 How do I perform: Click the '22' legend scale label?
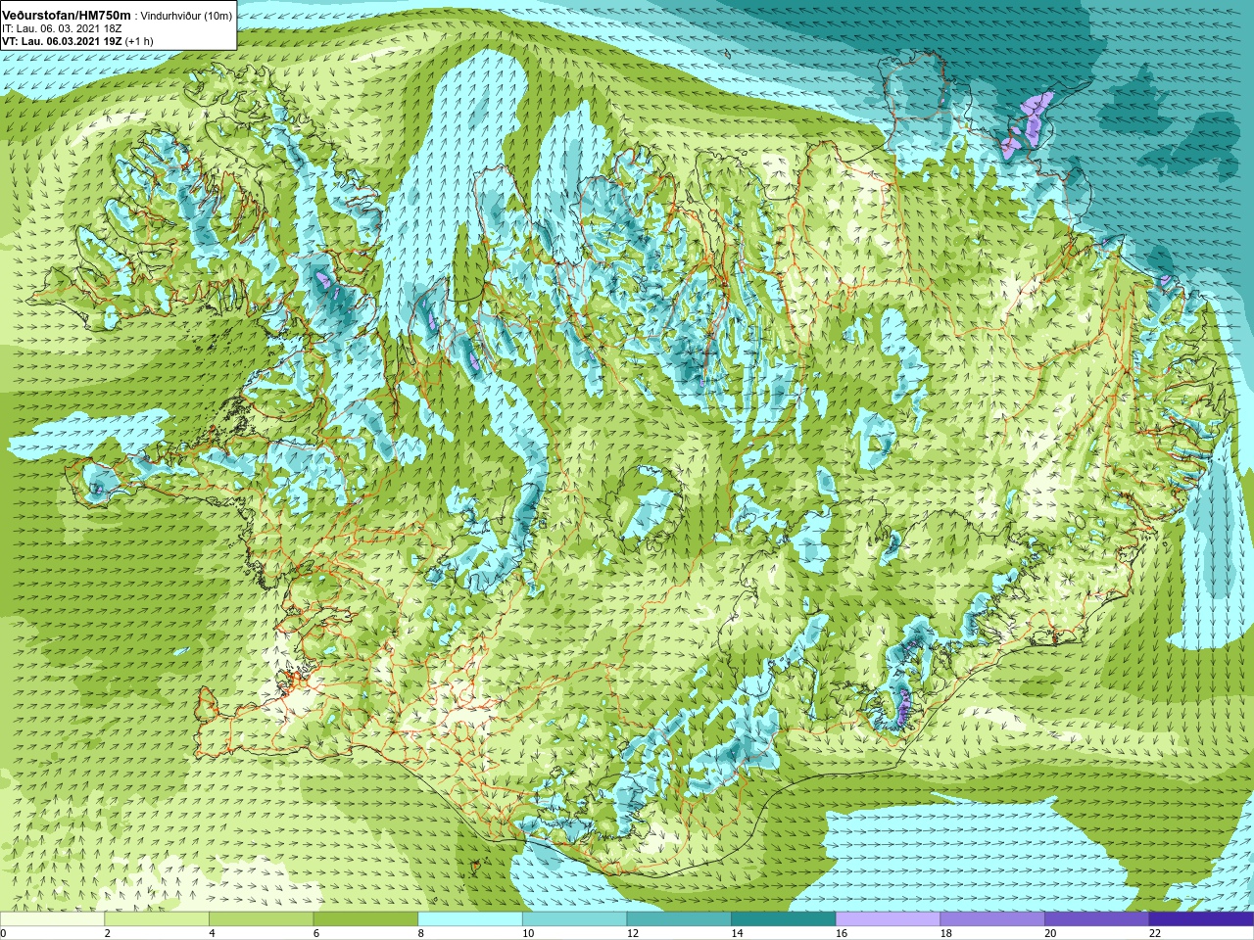coord(1155,933)
